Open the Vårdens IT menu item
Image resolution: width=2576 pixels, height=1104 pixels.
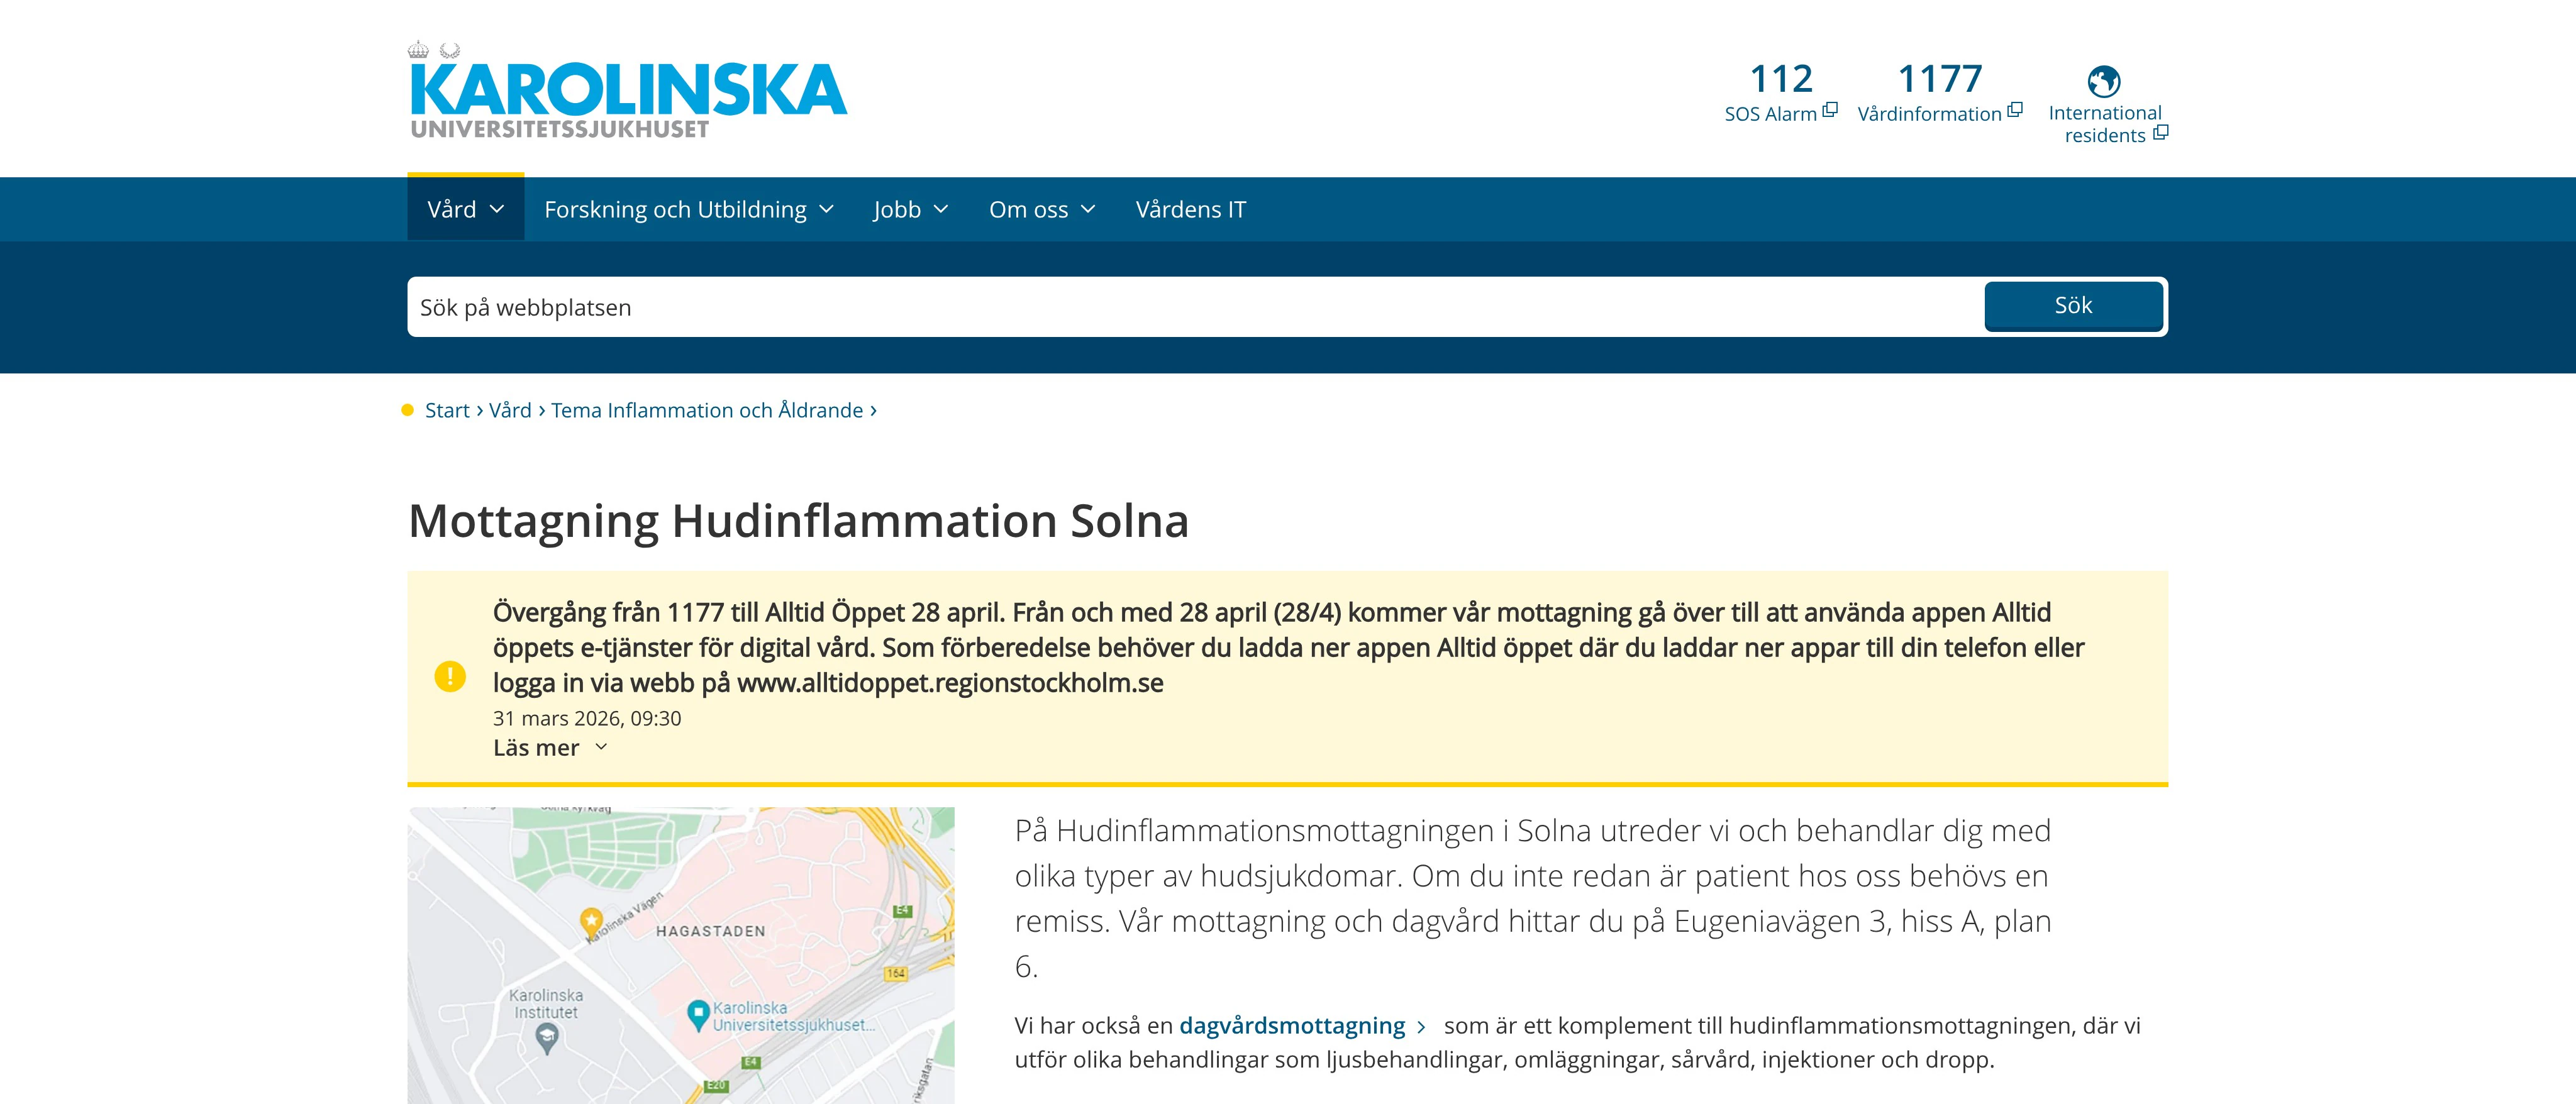pyautogui.click(x=1191, y=209)
